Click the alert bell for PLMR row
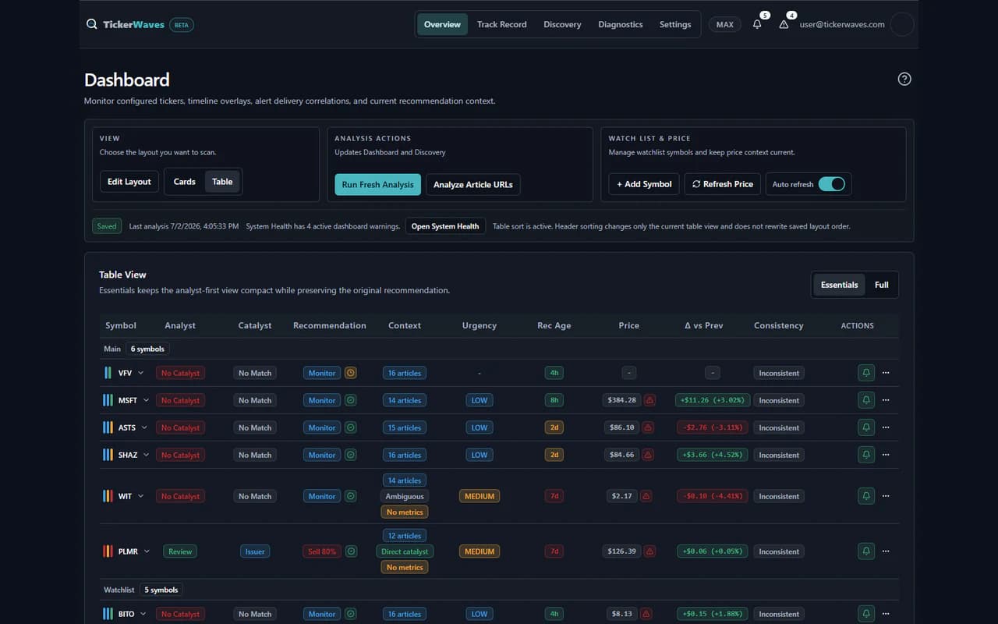 tap(866, 551)
